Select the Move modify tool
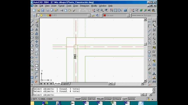 pyautogui.click(x=37, y=42)
